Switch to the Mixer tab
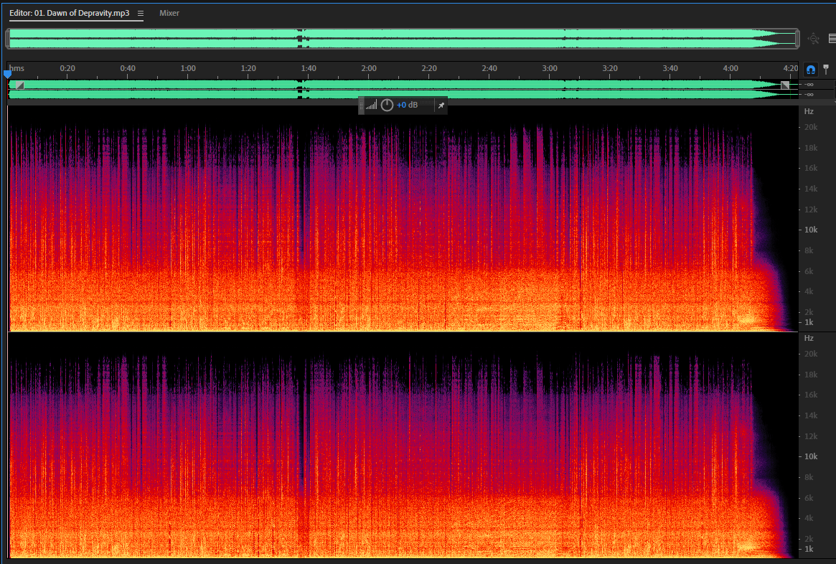836x564 pixels. [169, 13]
